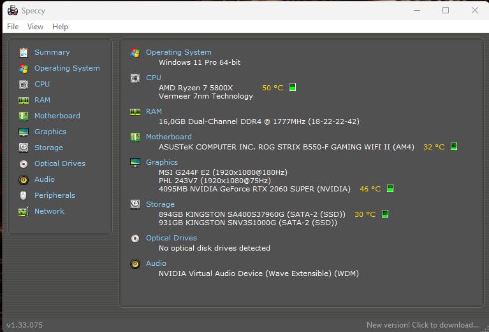Viewport: 489px width, 332px height.
Task: Click the Network card icon in sidebar
Action: (x=24, y=212)
